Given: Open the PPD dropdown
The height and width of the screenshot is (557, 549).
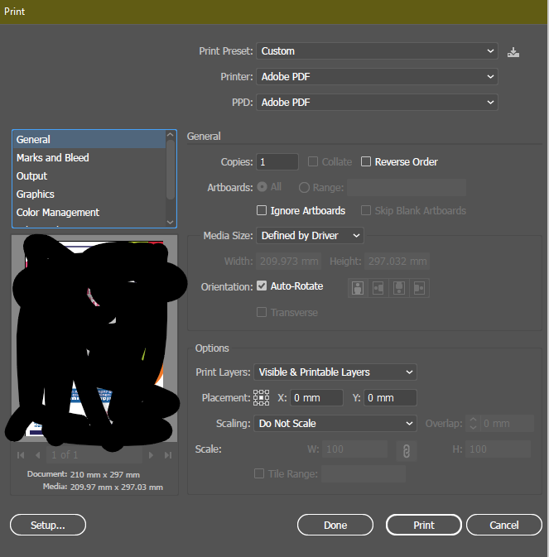Looking at the screenshot, I should click(x=377, y=103).
